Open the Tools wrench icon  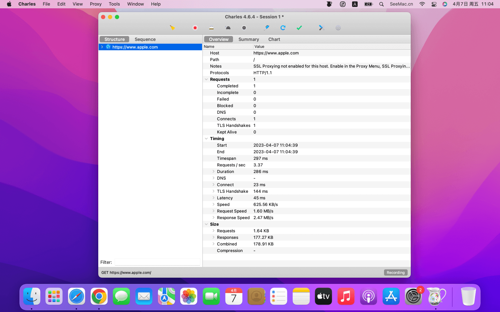[x=322, y=28]
